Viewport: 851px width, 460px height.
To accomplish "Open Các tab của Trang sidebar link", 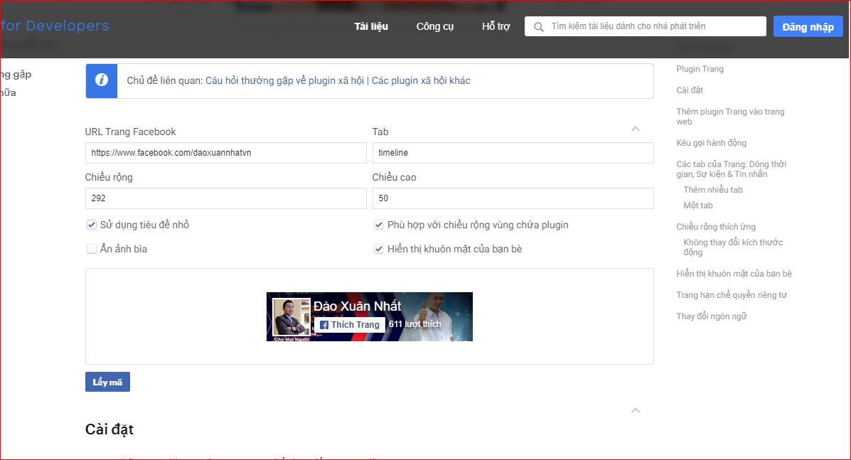I will click(731, 169).
